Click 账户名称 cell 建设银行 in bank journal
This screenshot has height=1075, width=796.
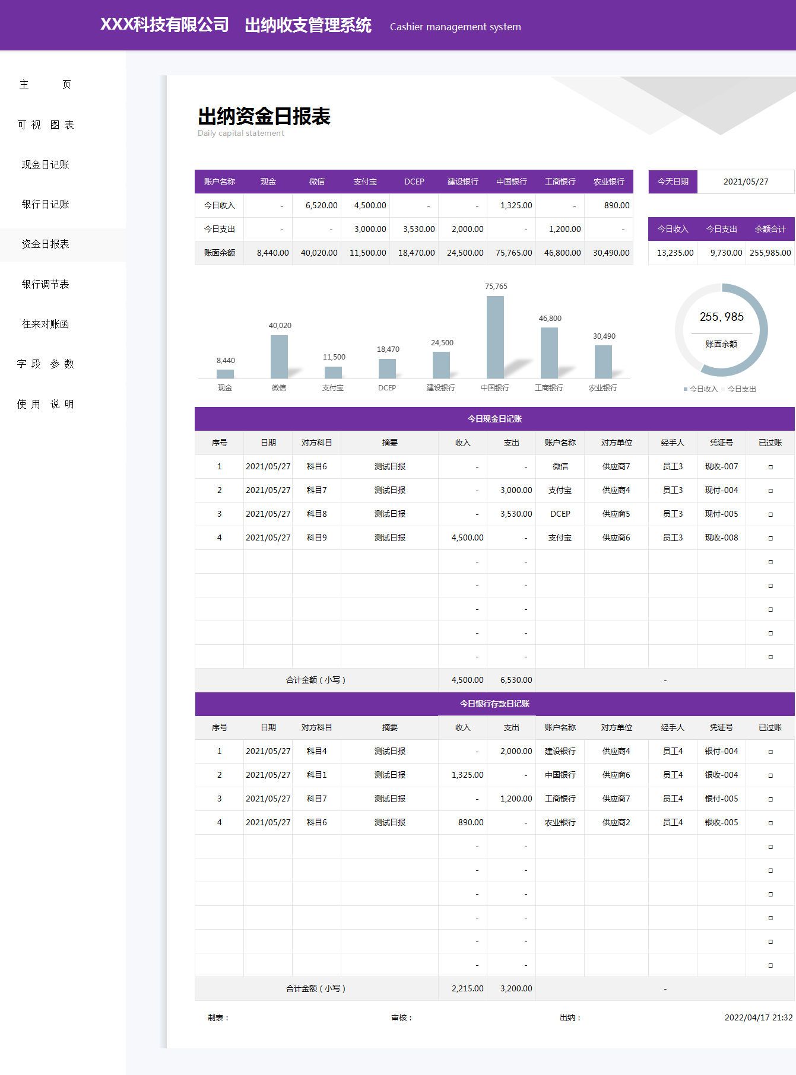560,751
